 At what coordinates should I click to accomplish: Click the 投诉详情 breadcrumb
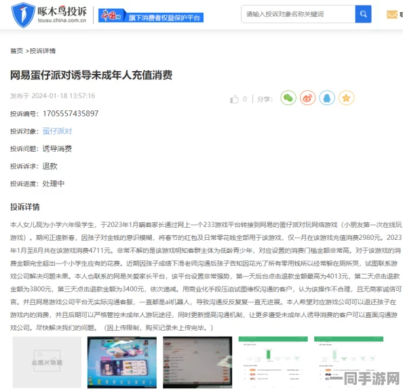(43, 51)
